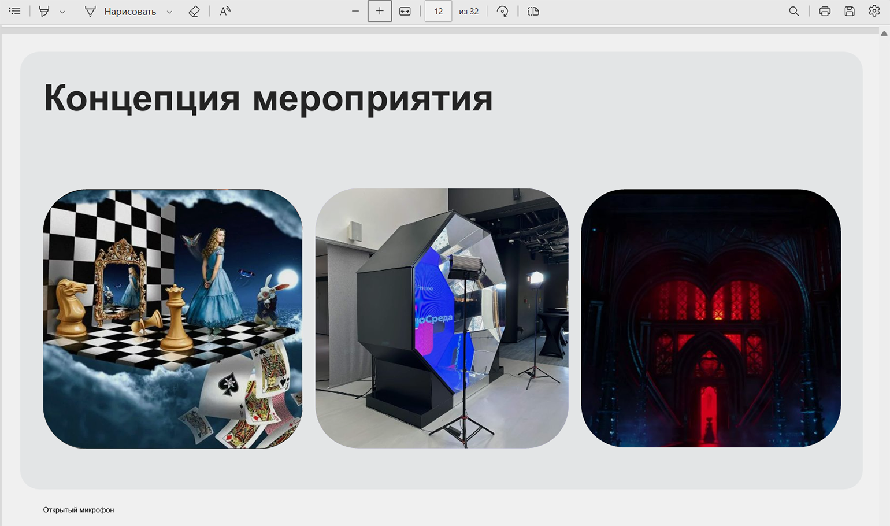Click the octagonal LED screen photo
This screenshot has width=890, height=526.
click(x=442, y=318)
